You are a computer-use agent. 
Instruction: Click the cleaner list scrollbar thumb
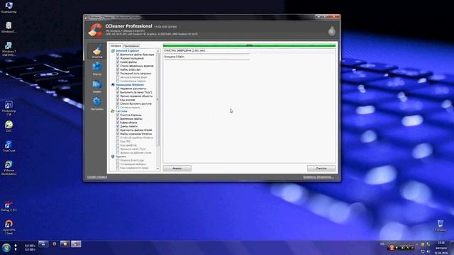coord(157,100)
